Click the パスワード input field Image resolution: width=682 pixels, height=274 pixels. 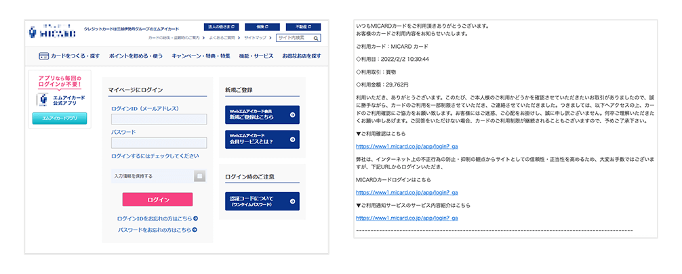pos(159,143)
